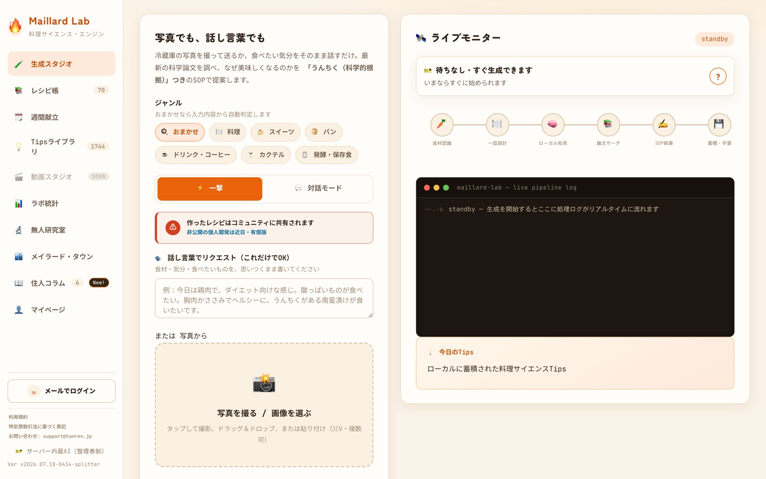Switch to 一撃 mode
Screen dimensions: 766x479
(210, 189)
